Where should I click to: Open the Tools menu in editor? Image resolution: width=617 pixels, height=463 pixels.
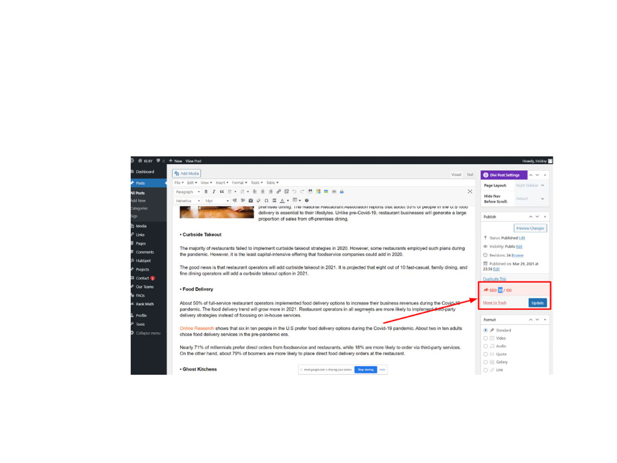click(x=257, y=183)
